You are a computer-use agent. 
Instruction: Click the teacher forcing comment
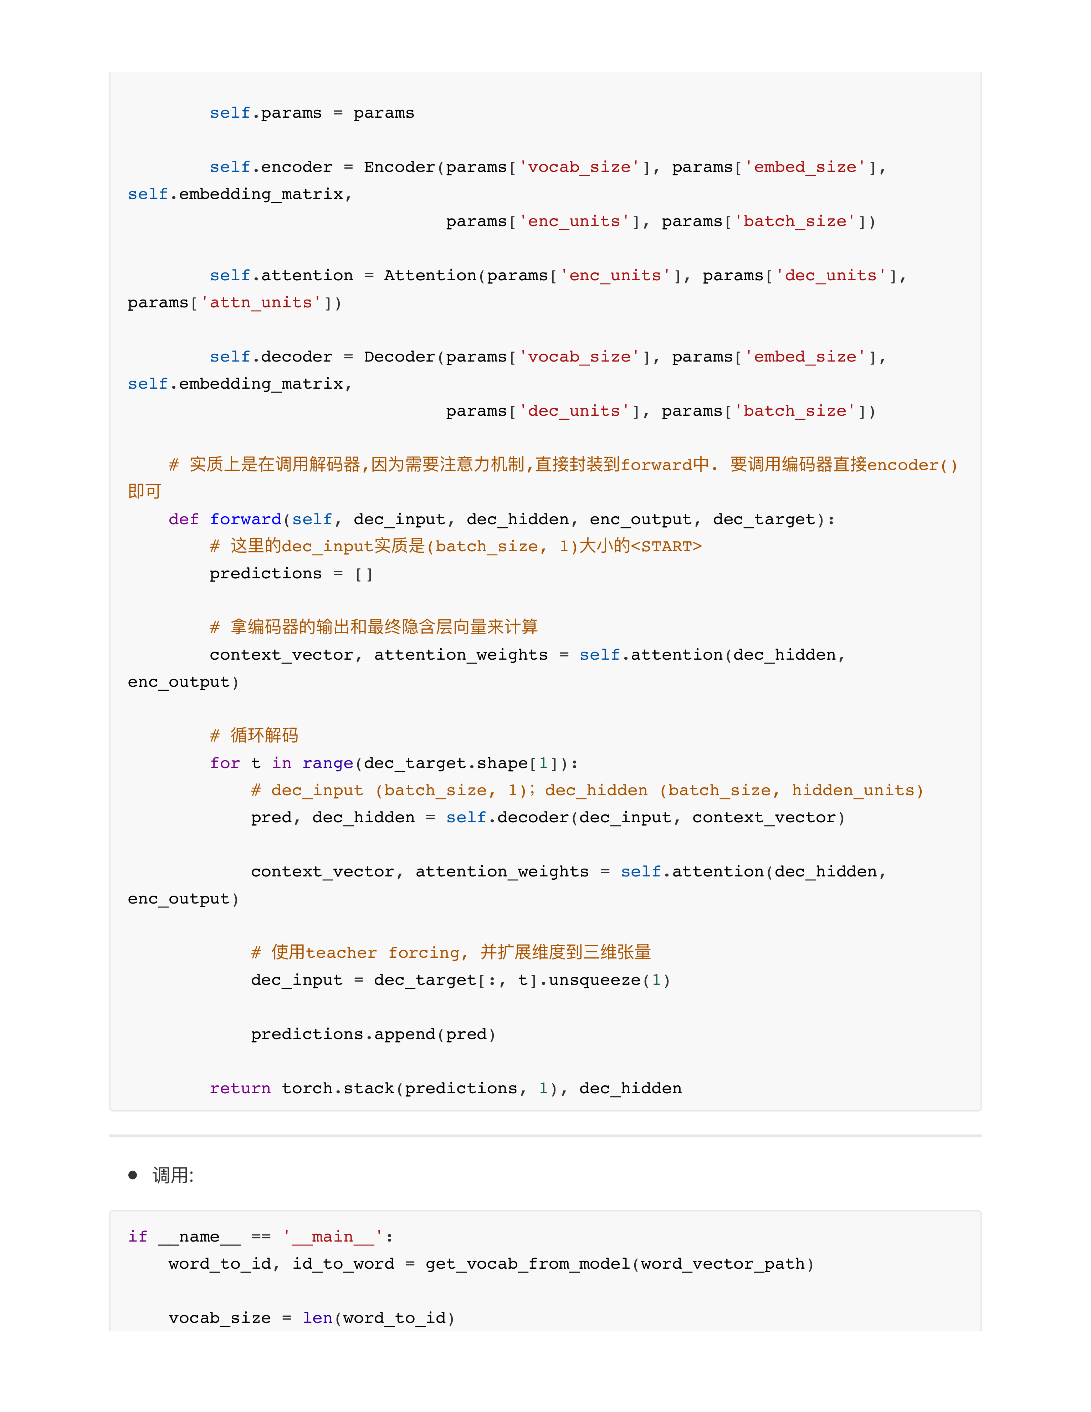451,952
